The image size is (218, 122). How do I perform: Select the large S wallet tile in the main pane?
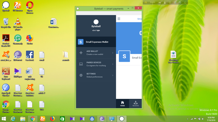[x=124, y=56]
